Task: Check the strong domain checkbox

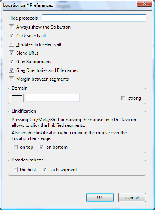Action: coord(123,98)
